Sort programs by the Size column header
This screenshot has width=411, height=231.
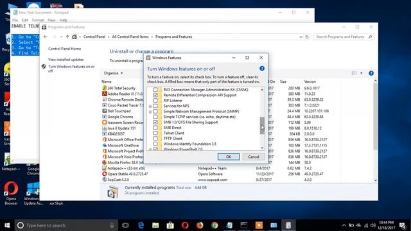(283, 81)
